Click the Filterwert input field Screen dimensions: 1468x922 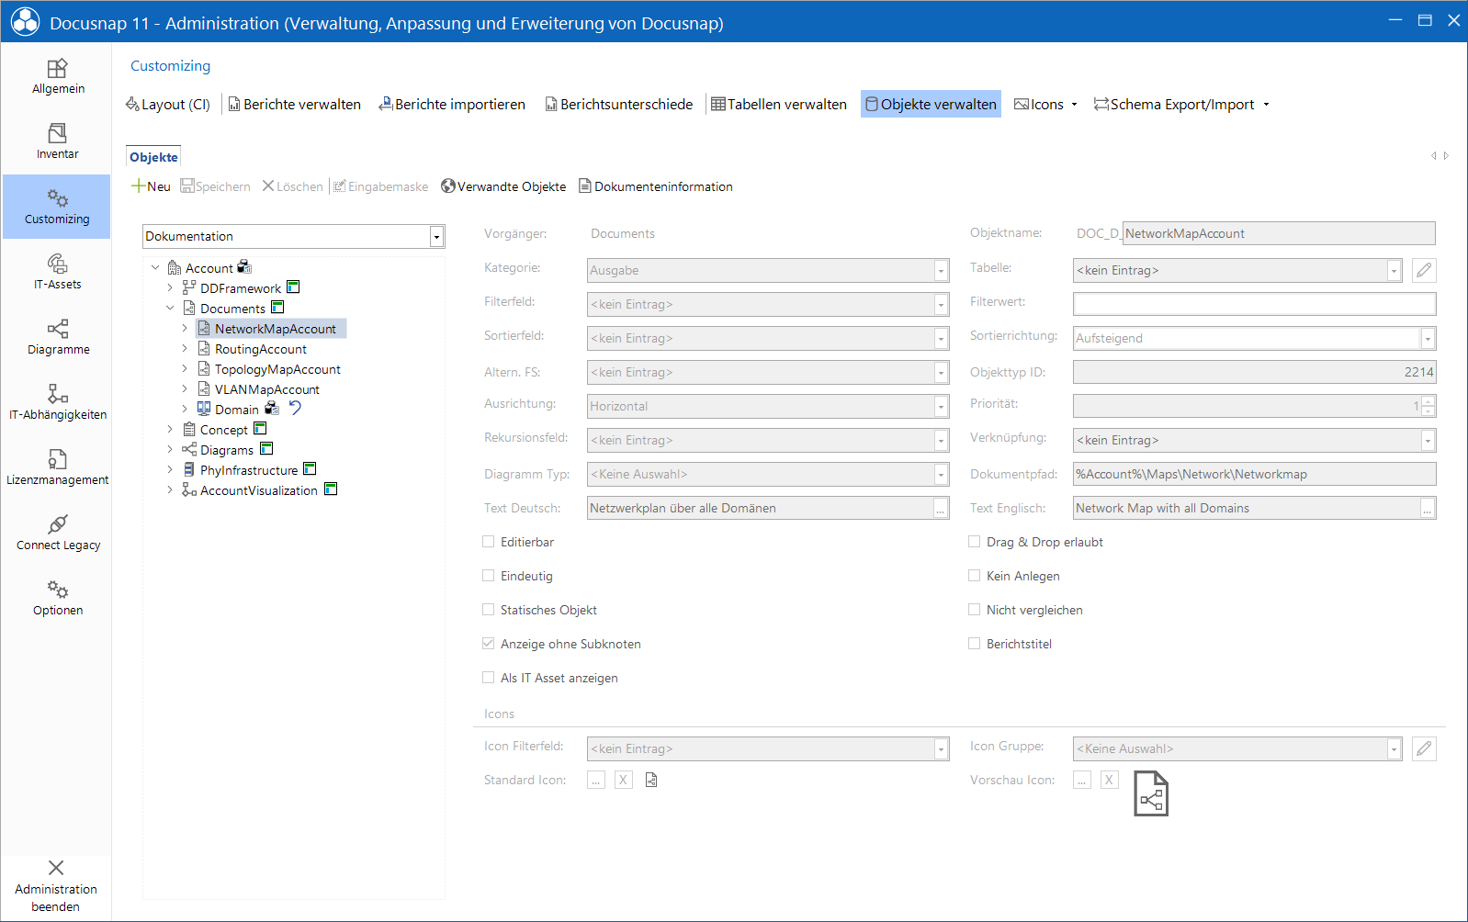1255,304
